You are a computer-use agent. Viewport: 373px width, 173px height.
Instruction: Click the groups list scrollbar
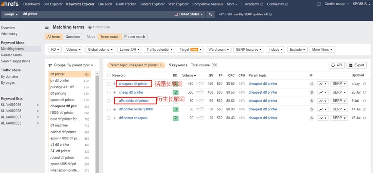tap(97, 123)
